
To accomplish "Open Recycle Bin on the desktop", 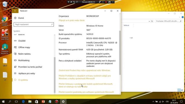I will (x=5, y=5).
